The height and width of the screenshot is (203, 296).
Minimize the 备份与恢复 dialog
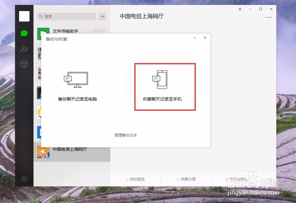pyautogui.click(x=194, y=38)
